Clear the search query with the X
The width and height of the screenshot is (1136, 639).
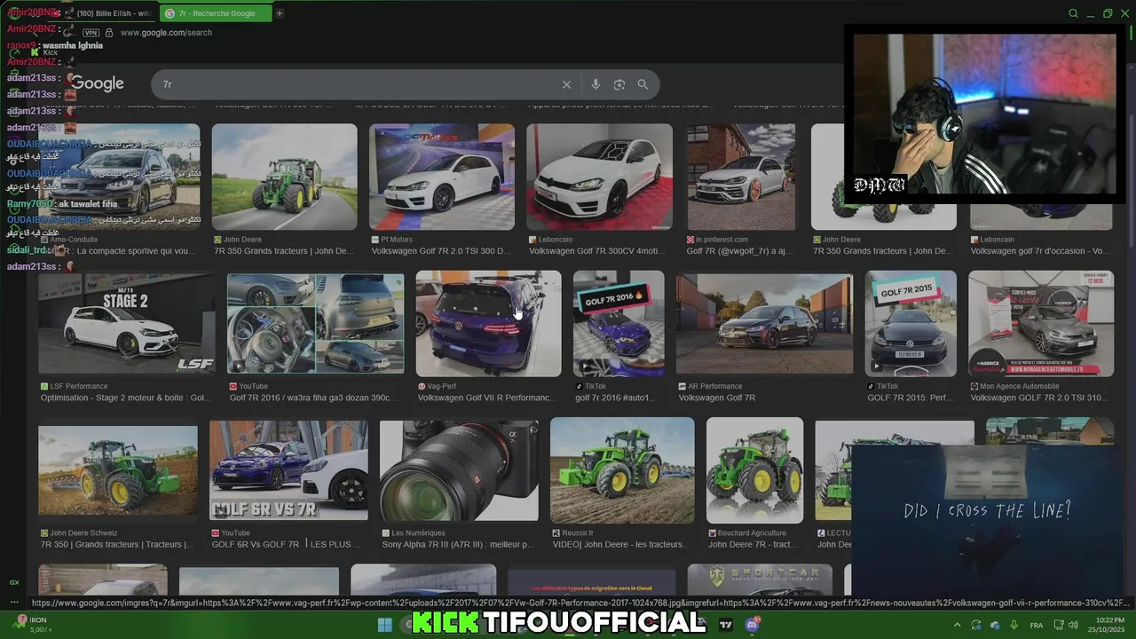click(x=566, y=84)
